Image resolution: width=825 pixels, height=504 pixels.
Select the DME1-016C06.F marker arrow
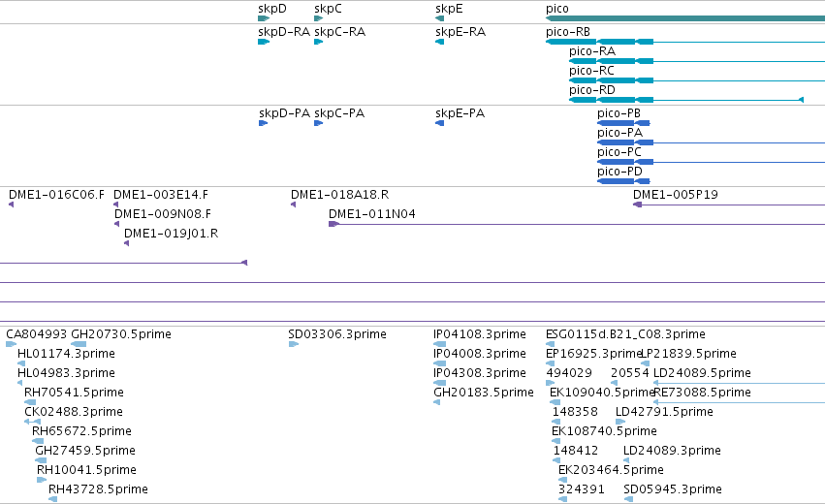click(x=11, y=205)
